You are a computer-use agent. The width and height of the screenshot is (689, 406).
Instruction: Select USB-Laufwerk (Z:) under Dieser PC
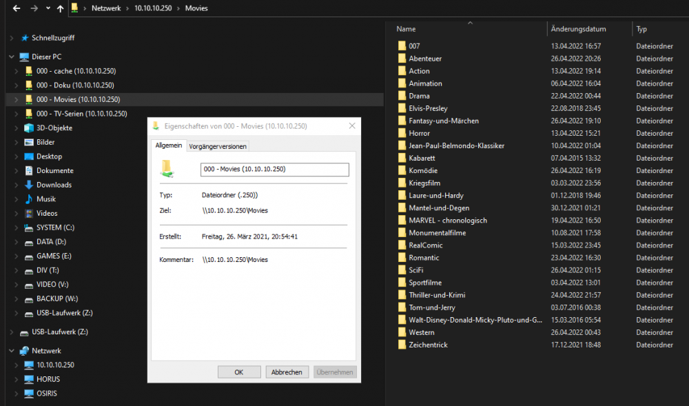click(x=64, y=313)
